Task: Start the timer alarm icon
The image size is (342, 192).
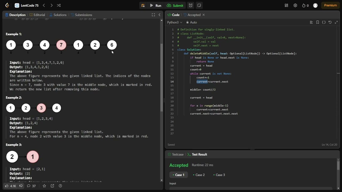Action: click(x=191, y=5)
